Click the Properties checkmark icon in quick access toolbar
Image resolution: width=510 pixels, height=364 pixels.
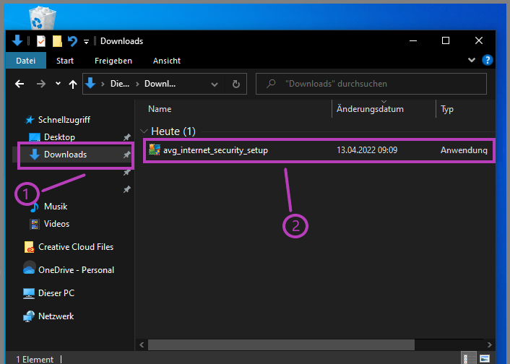pos(41,41)
